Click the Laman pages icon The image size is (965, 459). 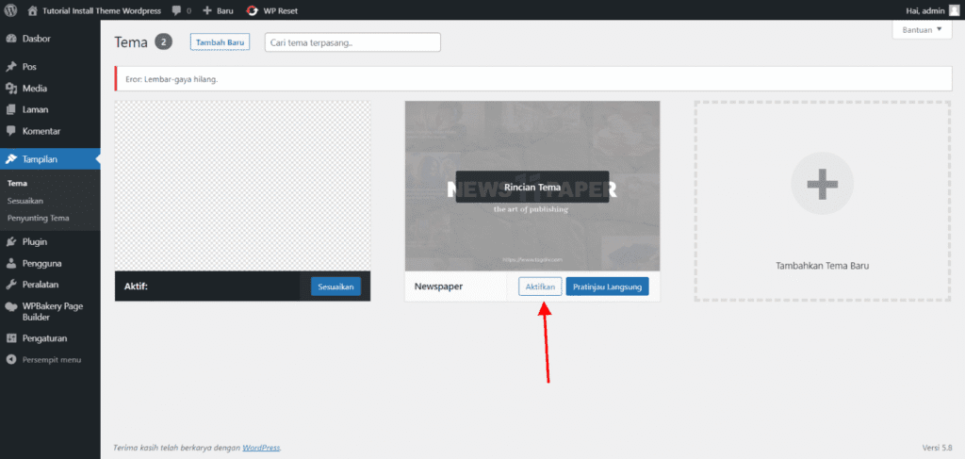tap(11, 109)
